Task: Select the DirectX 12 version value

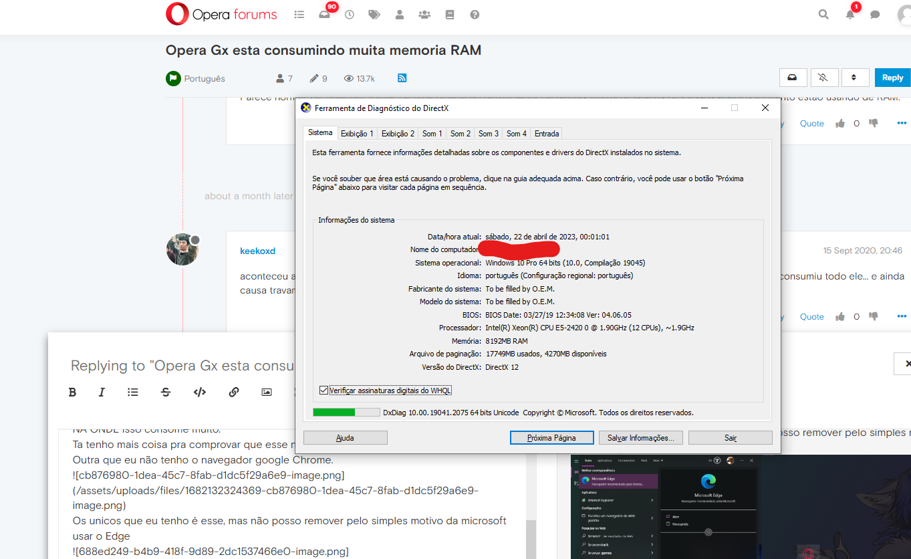Action: pos(502,367)
